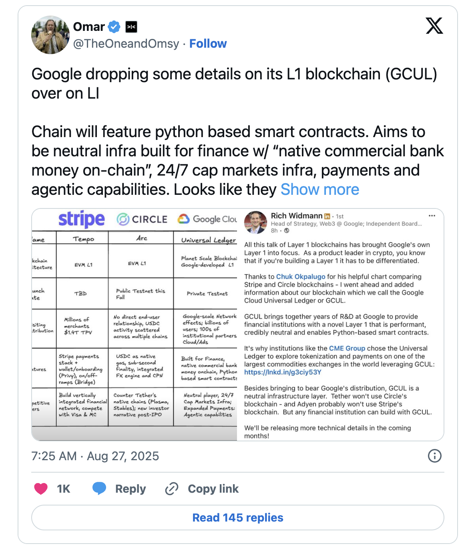Click the Copy link label
The width and height of the screenshot is (474, 550).
(213, 489)
